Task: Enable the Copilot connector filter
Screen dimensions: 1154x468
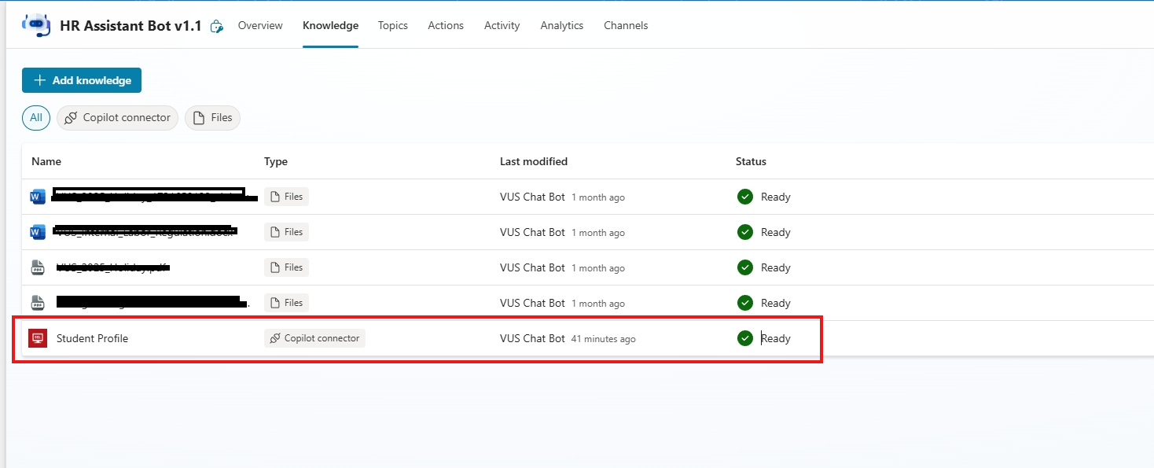Action: click(116, 117)
